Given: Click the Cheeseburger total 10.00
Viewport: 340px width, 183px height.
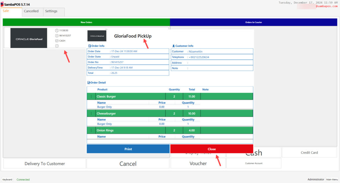Looking at the screenshot, I should (x=192, y=113).
